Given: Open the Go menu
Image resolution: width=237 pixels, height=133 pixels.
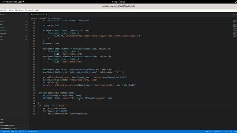Looking at the screenshot, I should [16, 10].
